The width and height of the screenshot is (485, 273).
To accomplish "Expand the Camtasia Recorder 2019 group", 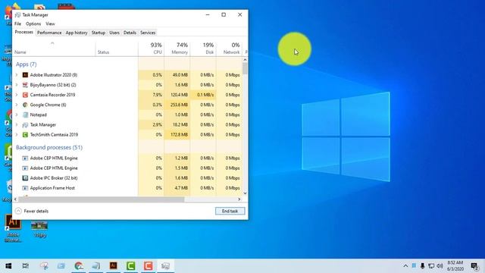I will pyautogui.click(x=17, y=95).
